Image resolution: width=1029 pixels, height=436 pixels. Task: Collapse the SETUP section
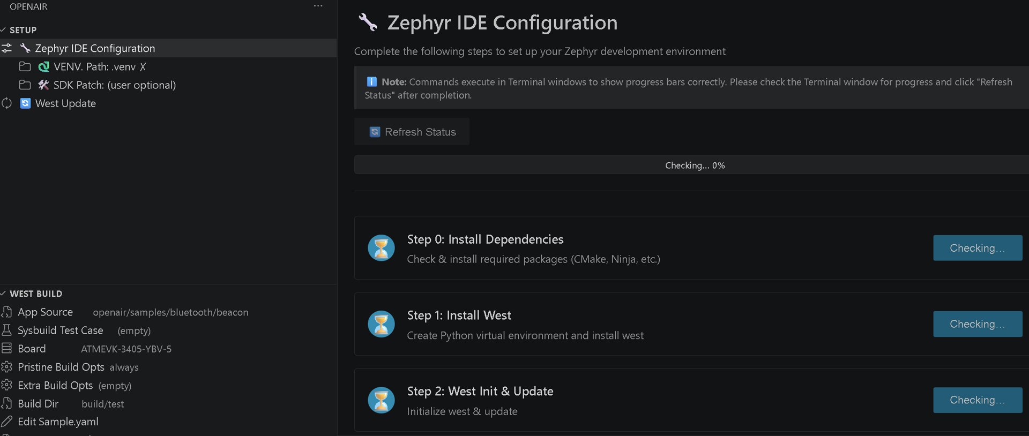[x=23, y=30]
